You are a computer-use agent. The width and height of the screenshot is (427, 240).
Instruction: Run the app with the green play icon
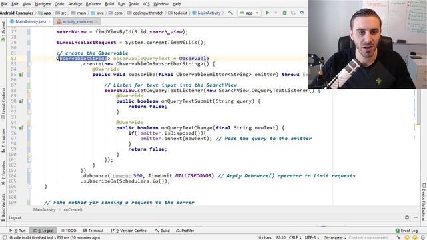[267, 13]
